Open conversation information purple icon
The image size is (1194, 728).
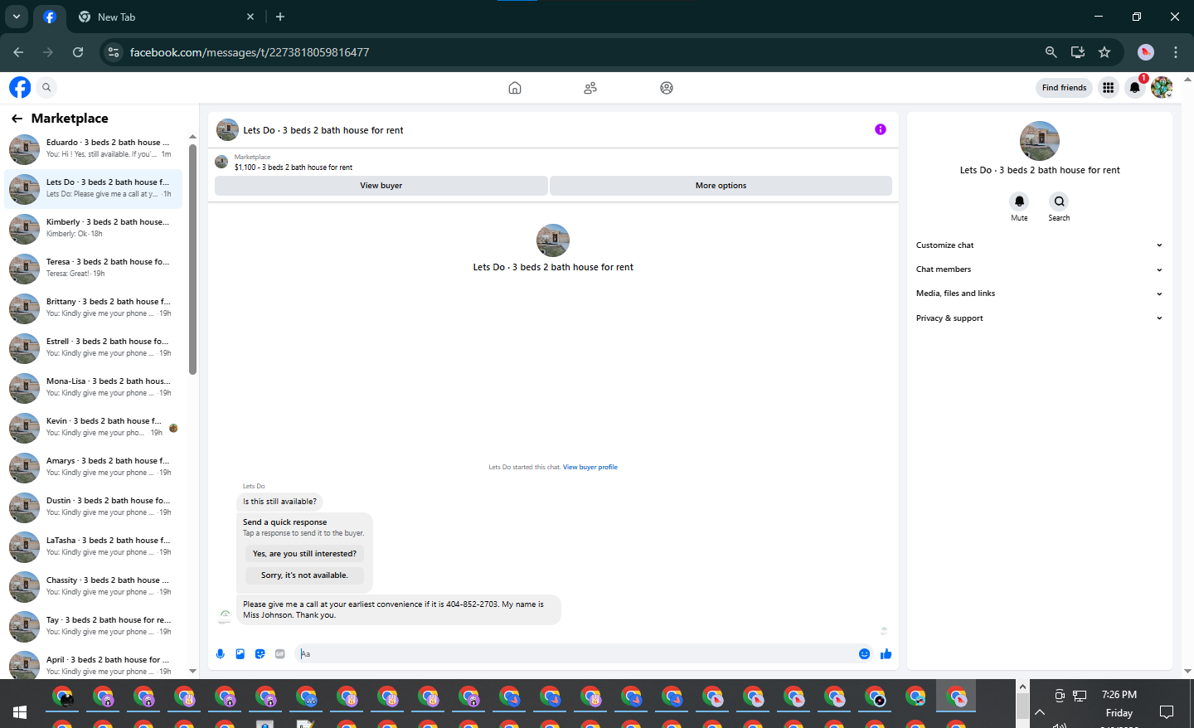(x=881, y=129)
